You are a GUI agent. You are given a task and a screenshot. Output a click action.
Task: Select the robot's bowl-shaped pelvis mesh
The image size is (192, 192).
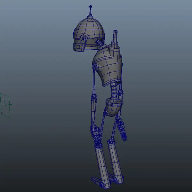pos(114,108)
